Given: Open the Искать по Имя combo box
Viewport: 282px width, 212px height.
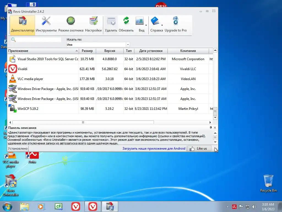Looking at the screenshot, I should (x=98, y=44).
